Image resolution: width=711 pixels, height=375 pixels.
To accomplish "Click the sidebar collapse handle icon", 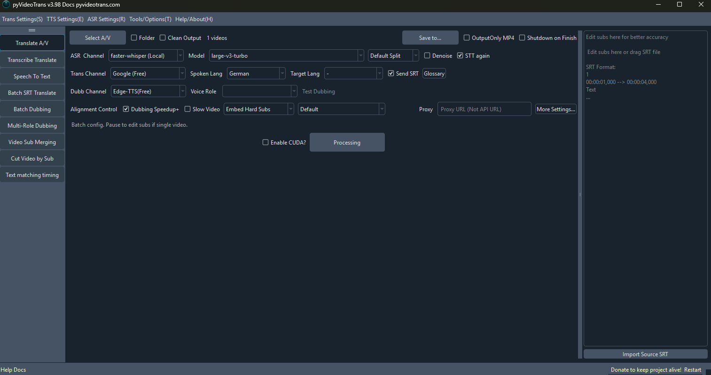I will point(32,30).
